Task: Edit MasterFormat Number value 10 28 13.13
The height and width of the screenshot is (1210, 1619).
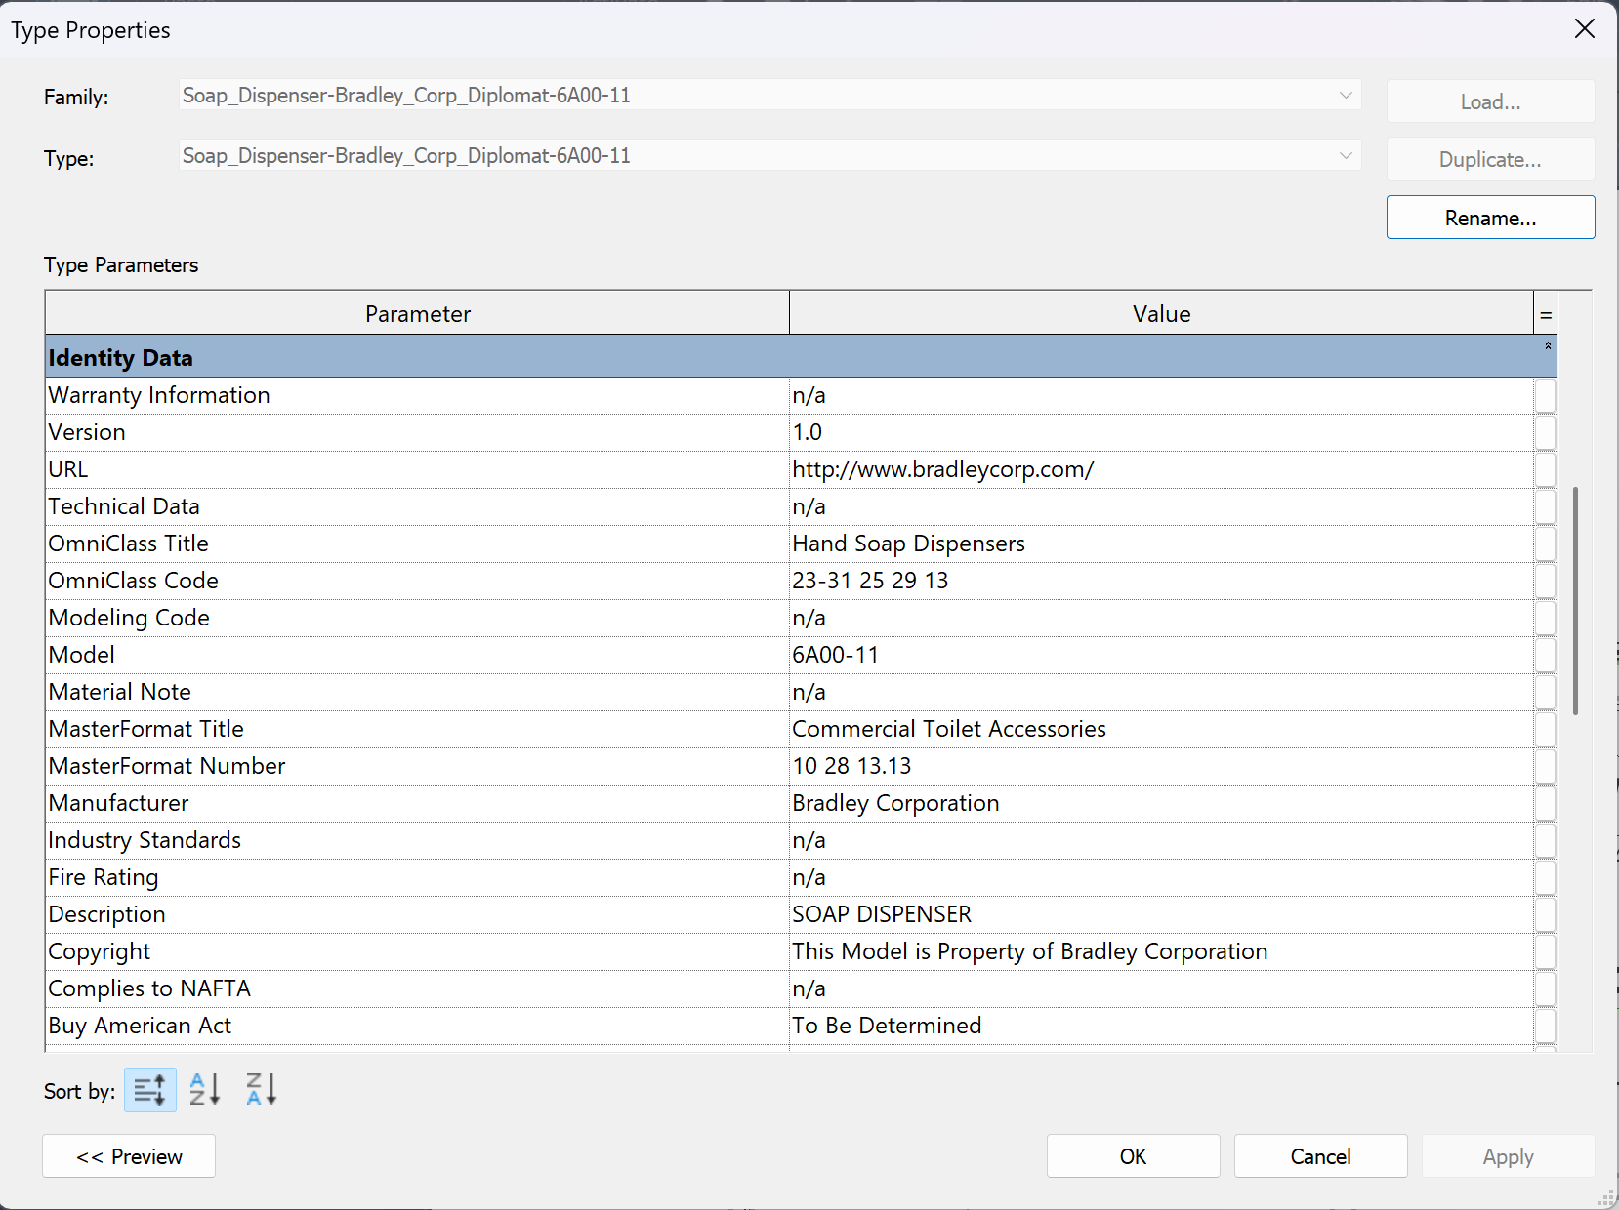Action: click(1161, 766)
